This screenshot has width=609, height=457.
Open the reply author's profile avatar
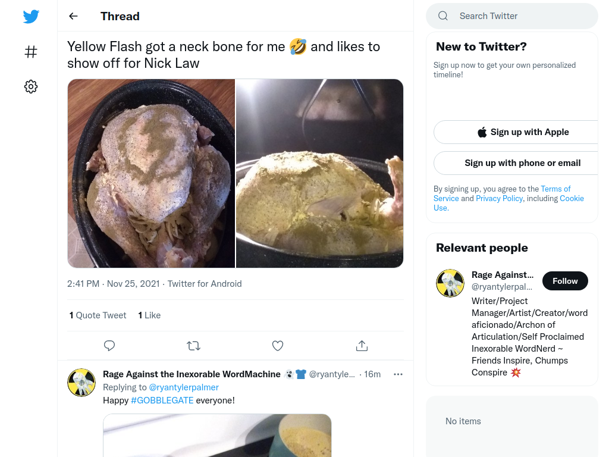81,383
